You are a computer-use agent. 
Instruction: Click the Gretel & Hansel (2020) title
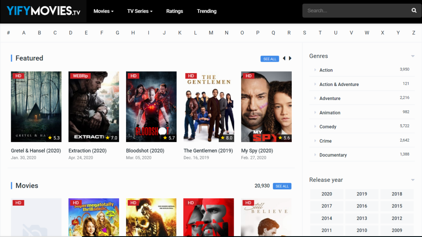[x=36, y=151]
